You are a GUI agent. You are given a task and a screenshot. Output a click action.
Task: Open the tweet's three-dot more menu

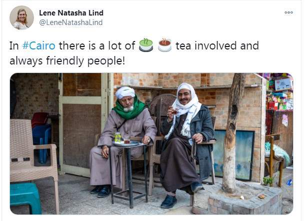coord(288,12)
